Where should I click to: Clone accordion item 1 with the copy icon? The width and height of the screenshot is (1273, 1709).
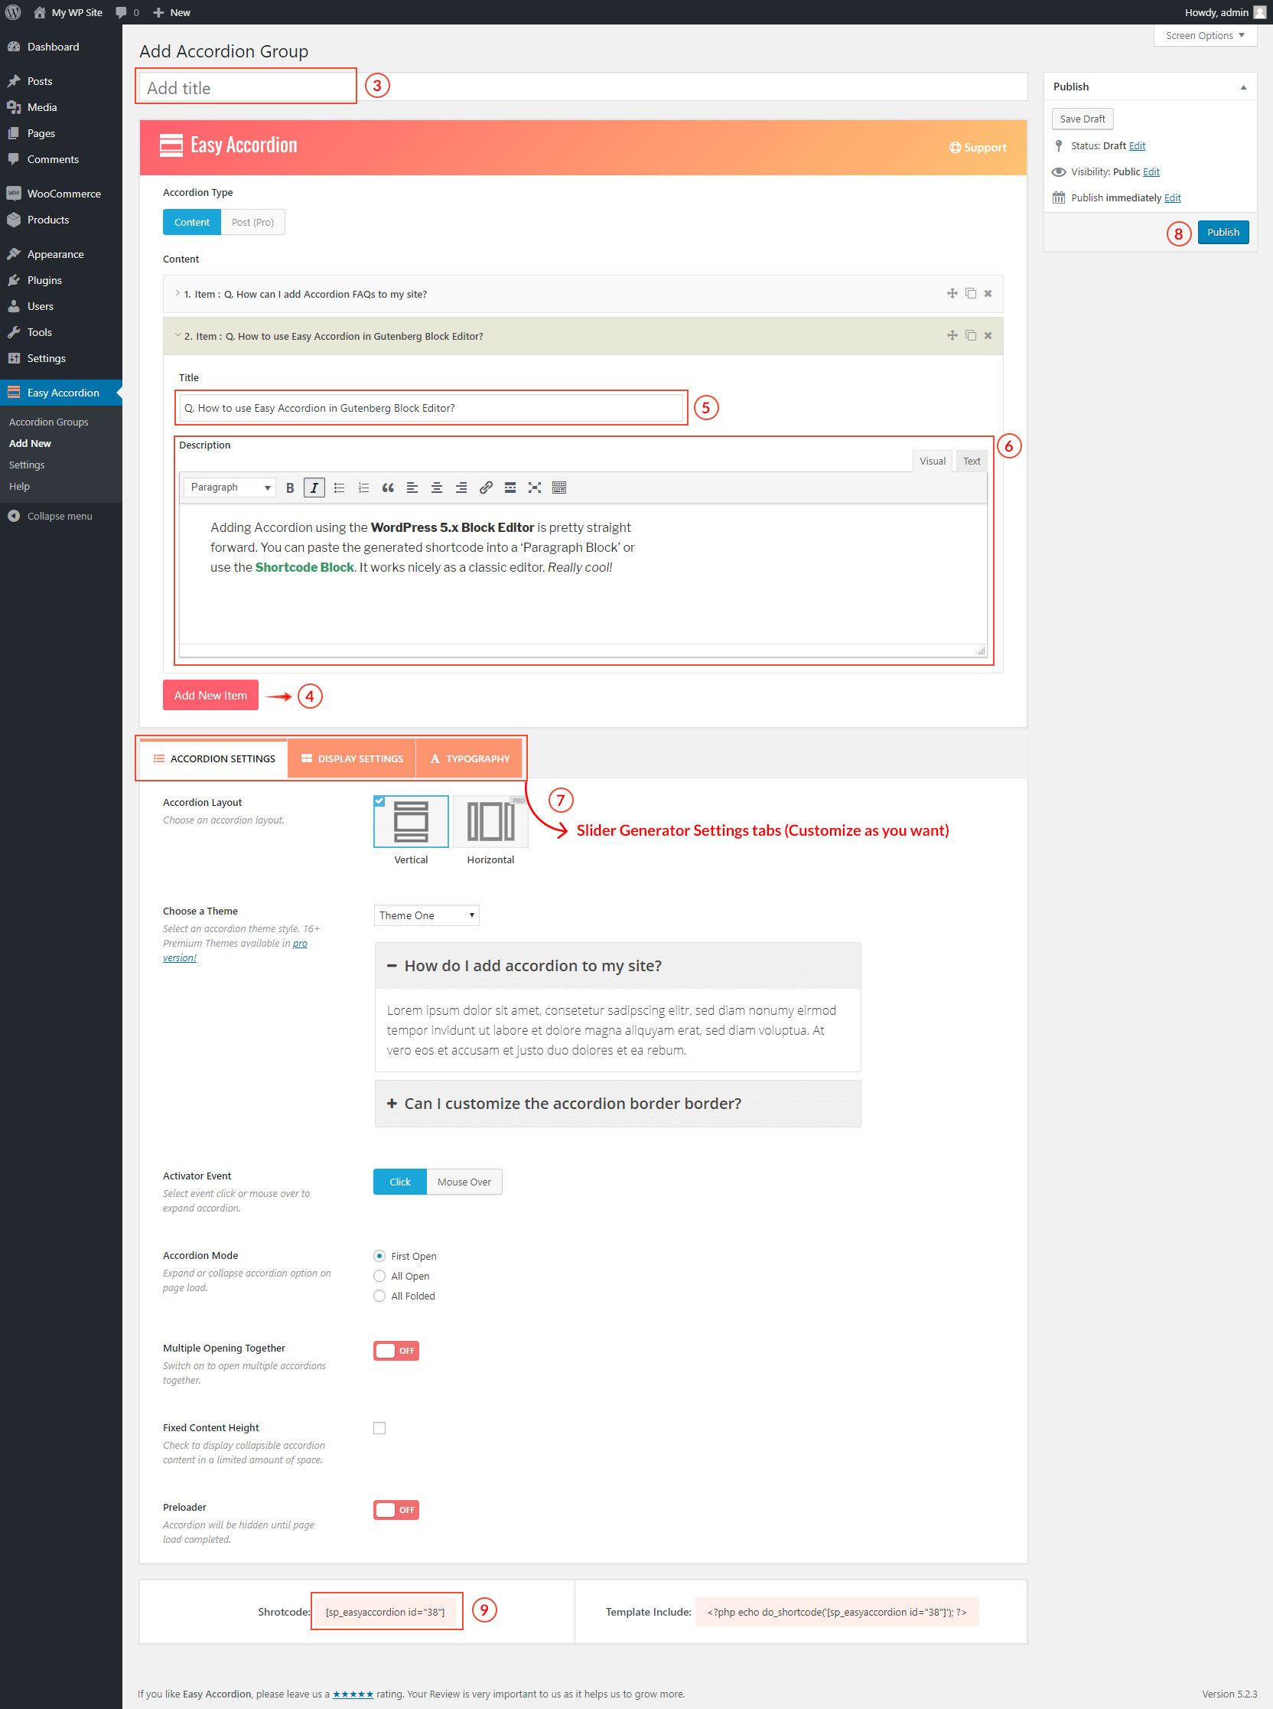pyautogui.click(x=971, y=294)
